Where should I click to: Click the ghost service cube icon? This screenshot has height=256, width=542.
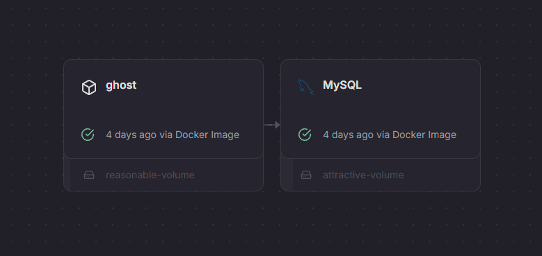(89, 87)
